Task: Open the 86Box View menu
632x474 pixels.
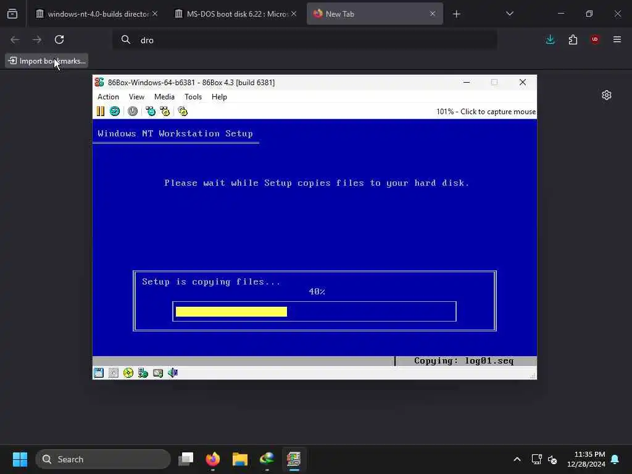Action: (x=136, y=97)
